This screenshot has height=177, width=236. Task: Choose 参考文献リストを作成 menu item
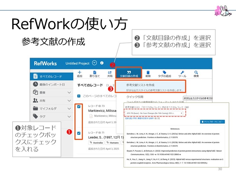151,86
